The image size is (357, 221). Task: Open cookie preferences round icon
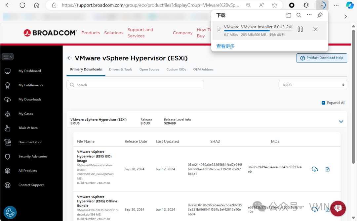click(10, 212)
